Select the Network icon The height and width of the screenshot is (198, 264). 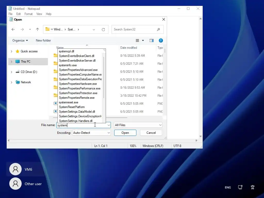click(x=18, y=82)
